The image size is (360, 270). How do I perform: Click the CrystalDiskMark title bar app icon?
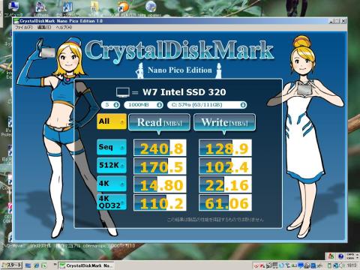[16, 21]
